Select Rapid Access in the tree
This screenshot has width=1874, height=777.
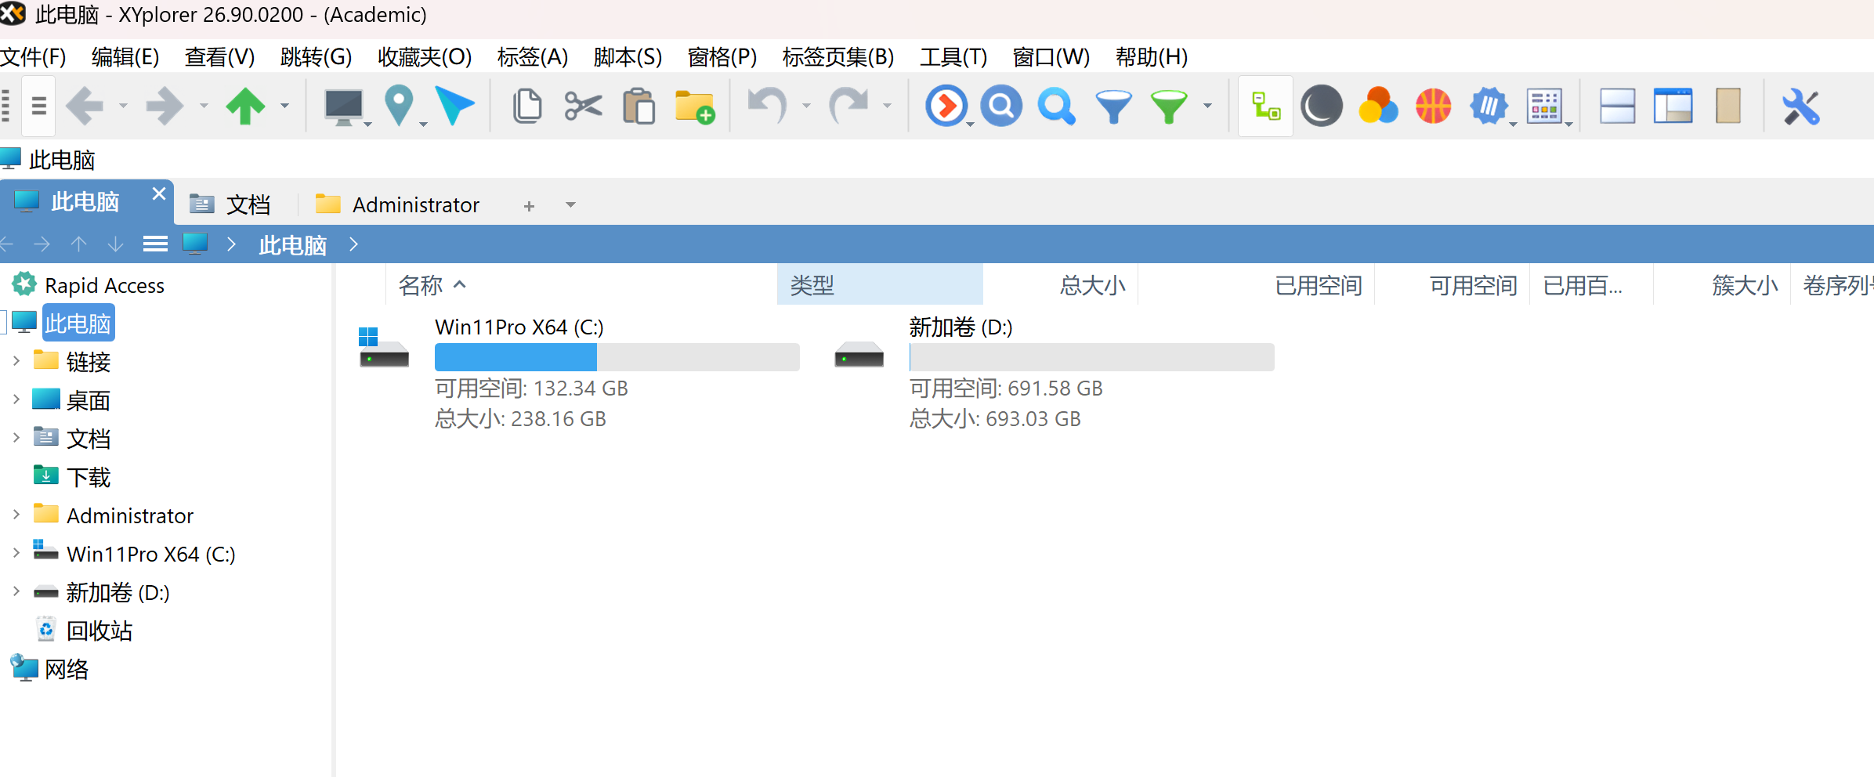tap(104, 285)
